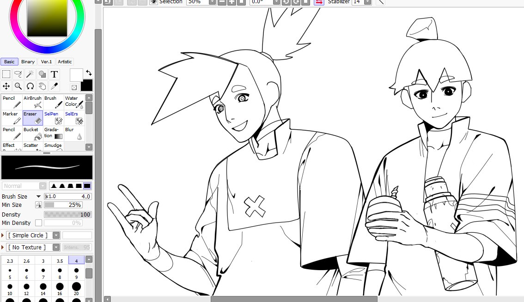Open the Simple Circle shape dropdown
Image resolution: width=524 pixels, height=302 pixels.
56,235
